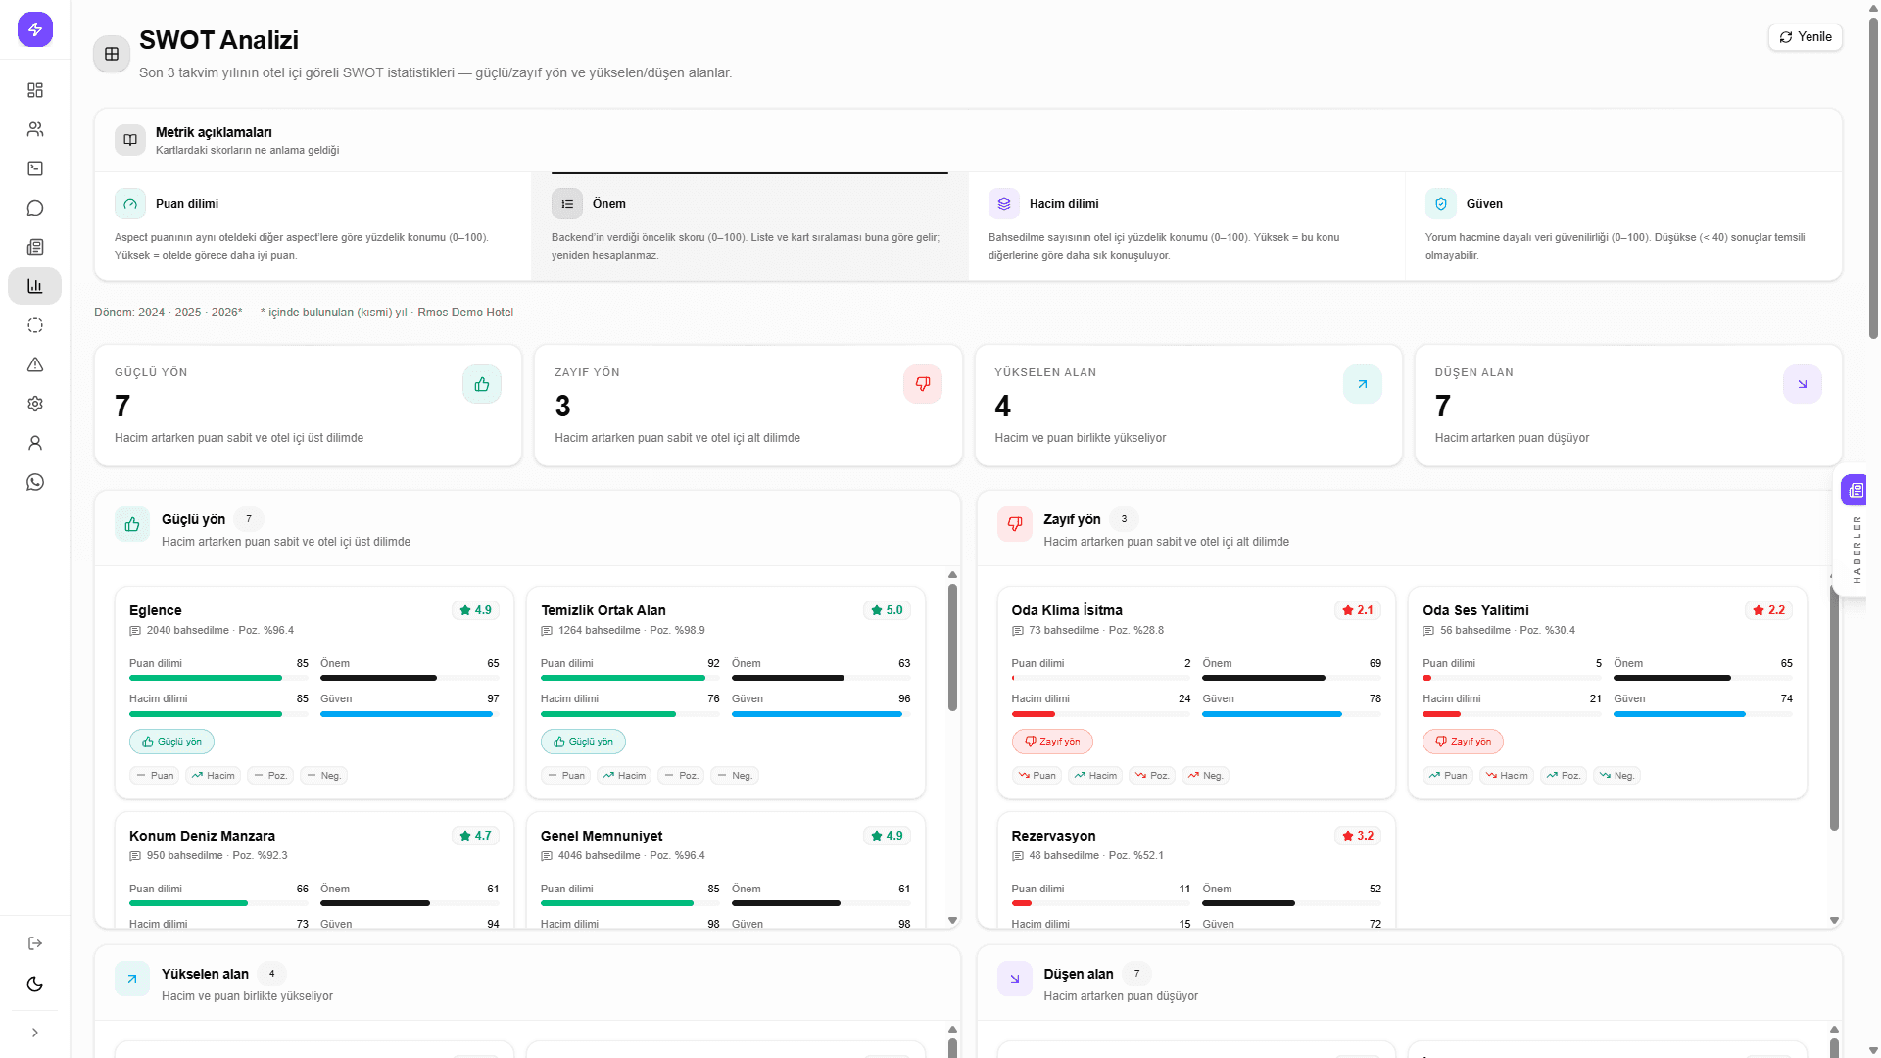The width and height of the screenshot is (1881, 1058).
Task: Click the 73 bahsedilme text in Oda Klima İsitma
Action: [1064, 631]
